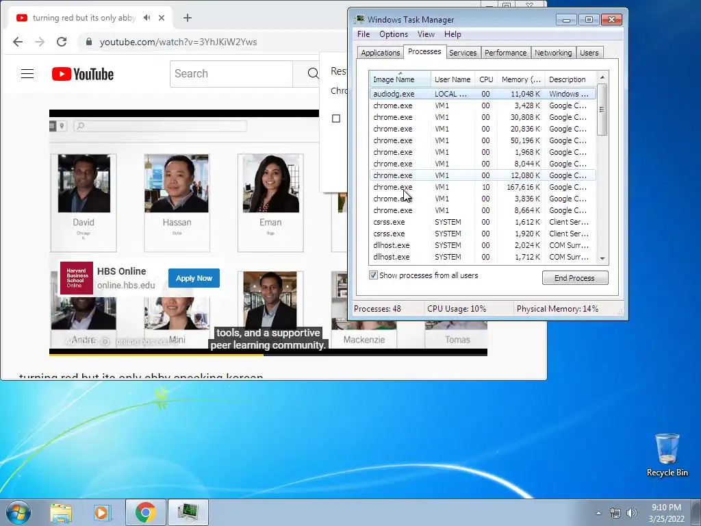This screenshot has height=526, width=701.
Task: Click the volume speaker tray icon
Action: 632,513
